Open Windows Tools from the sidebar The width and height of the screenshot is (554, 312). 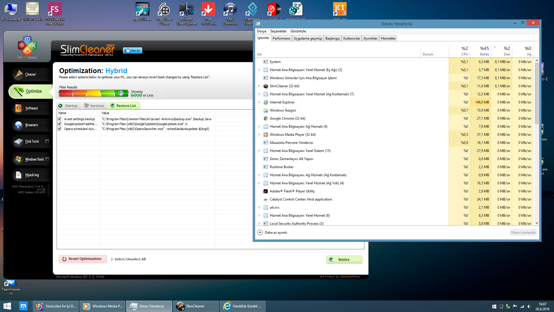coord(34,159)
